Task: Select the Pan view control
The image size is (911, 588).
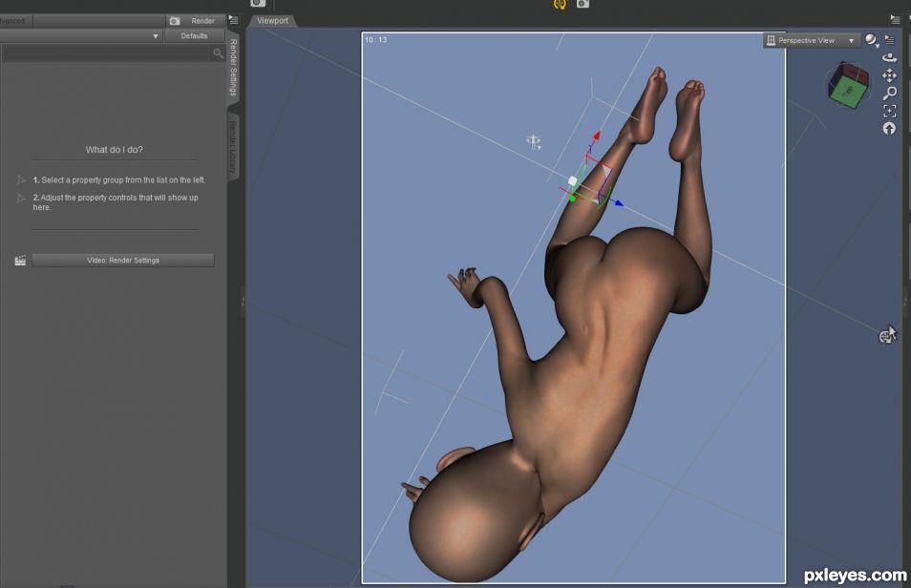Action: [x=889, y=75]
